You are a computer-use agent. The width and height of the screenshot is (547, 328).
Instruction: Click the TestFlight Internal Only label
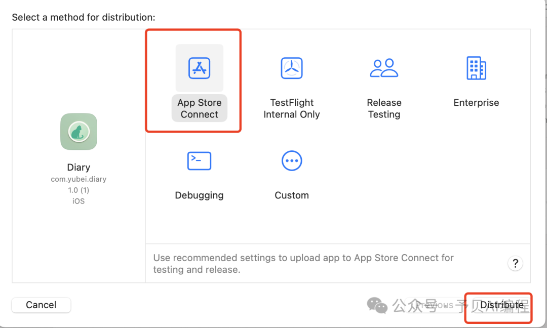click(292, 108)
